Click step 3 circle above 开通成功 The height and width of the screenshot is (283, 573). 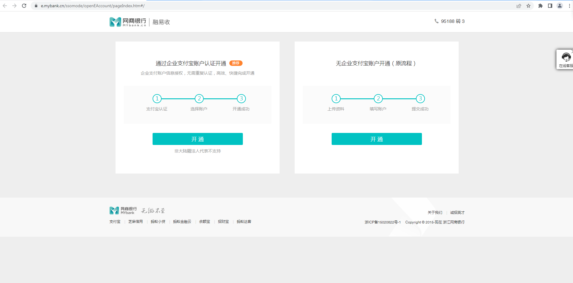pyautogui.click(x=241, y=99)
